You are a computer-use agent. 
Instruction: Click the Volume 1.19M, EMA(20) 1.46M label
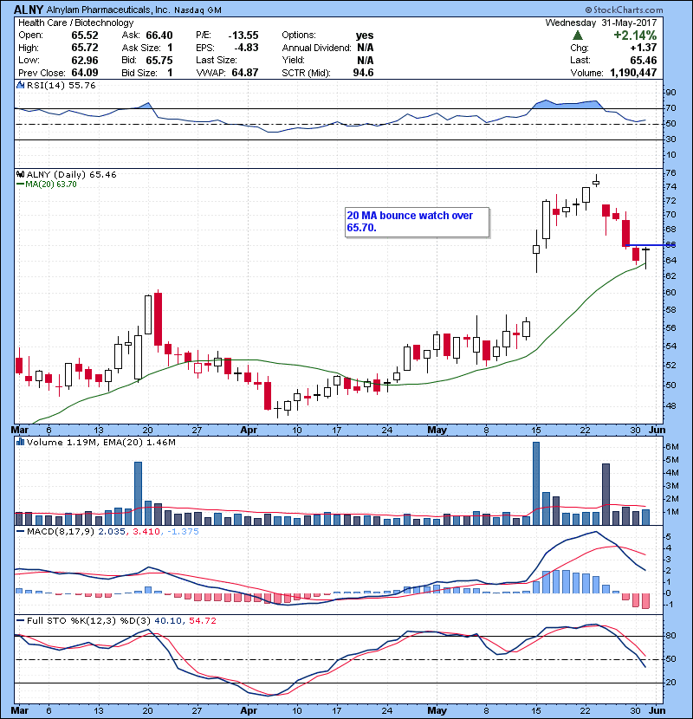(x=100, y=442)
